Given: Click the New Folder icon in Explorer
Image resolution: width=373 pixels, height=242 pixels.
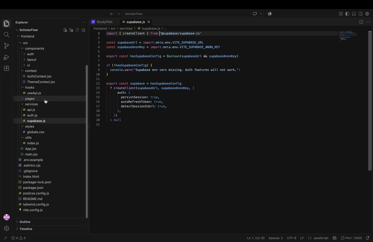Looking at the screenshot, I should 71,30.
